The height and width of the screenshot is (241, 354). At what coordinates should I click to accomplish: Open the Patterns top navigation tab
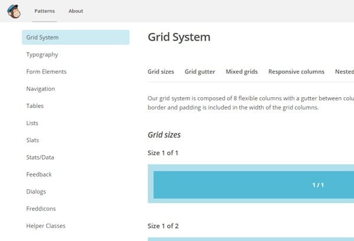44,11
